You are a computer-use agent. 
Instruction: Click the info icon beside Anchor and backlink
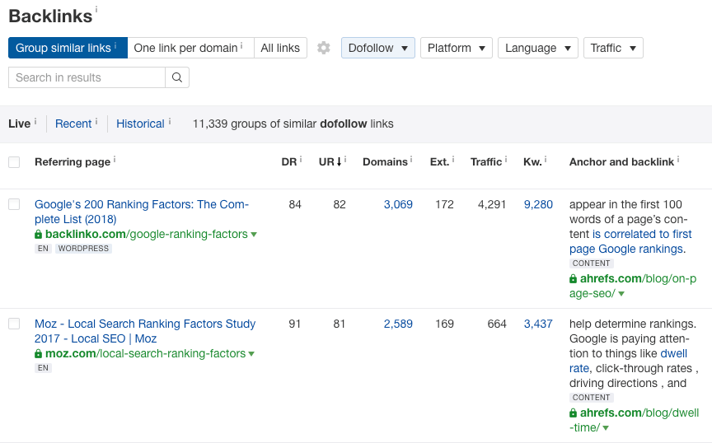click(x=678, y=159)
